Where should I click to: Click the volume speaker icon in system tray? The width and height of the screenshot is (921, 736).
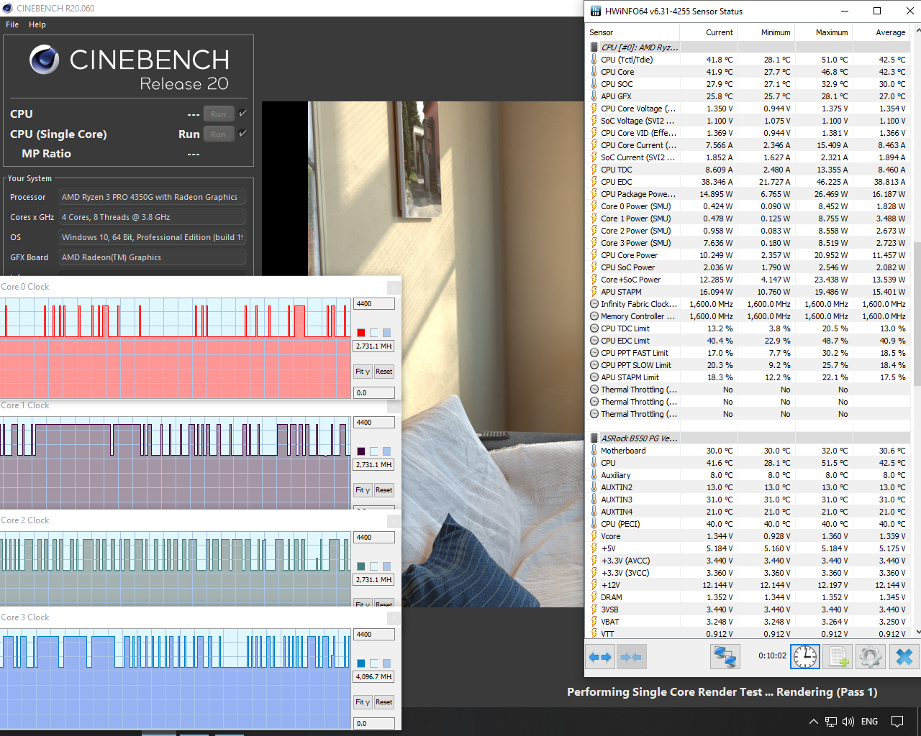pos(848,722)
